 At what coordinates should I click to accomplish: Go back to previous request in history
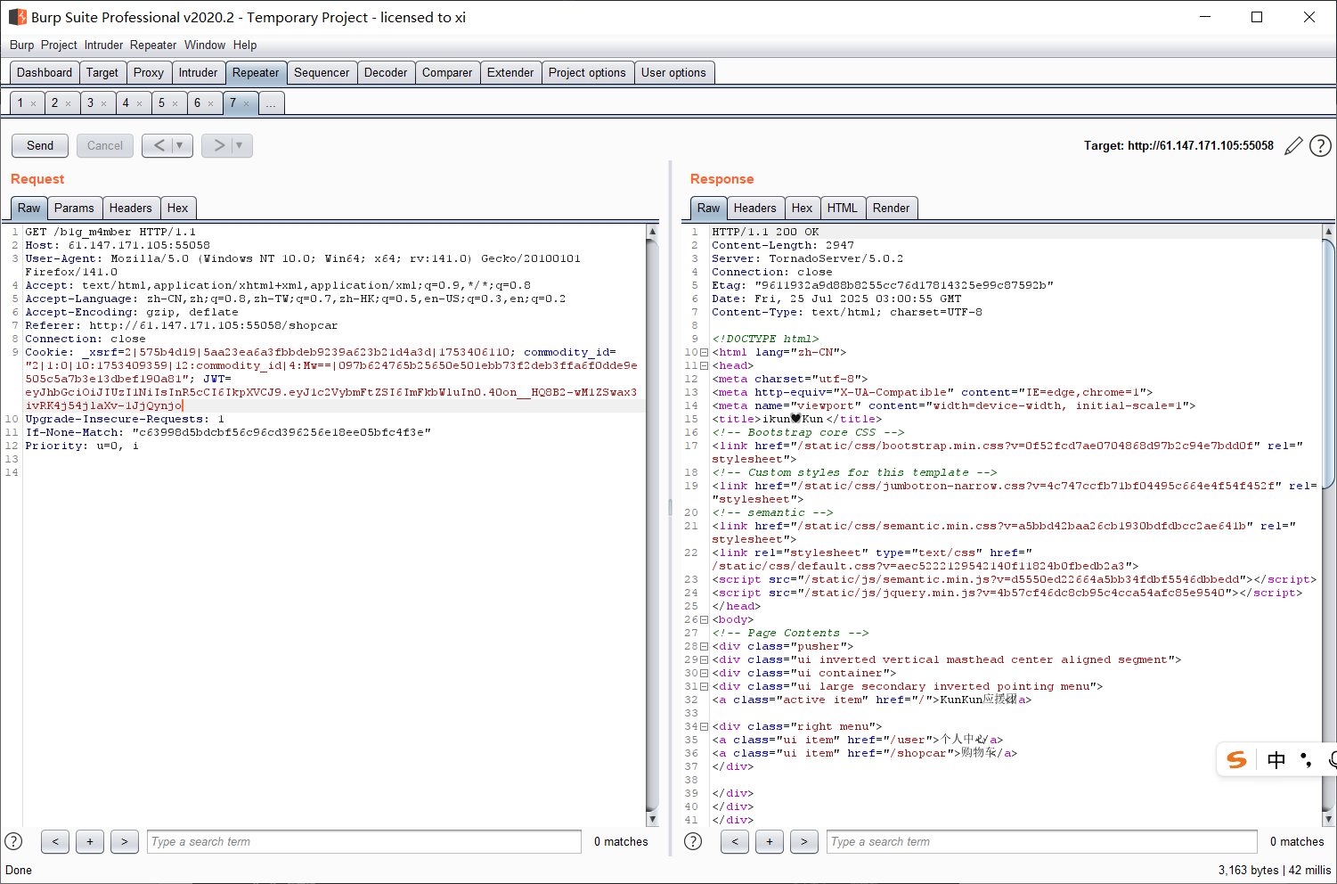(159, 145)
